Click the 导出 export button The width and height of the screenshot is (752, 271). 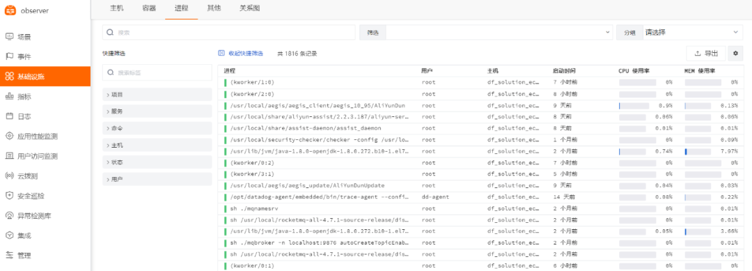[x=706, y=53]
